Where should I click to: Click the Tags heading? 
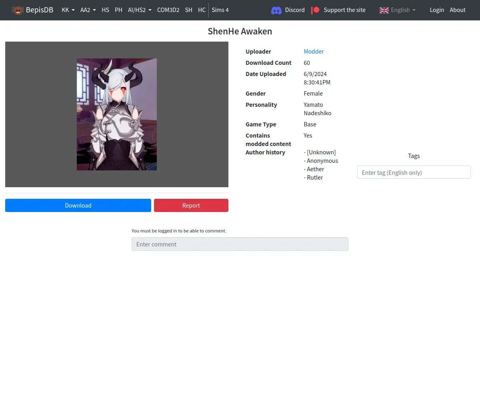pyautogui.click(x=414, y=156)
